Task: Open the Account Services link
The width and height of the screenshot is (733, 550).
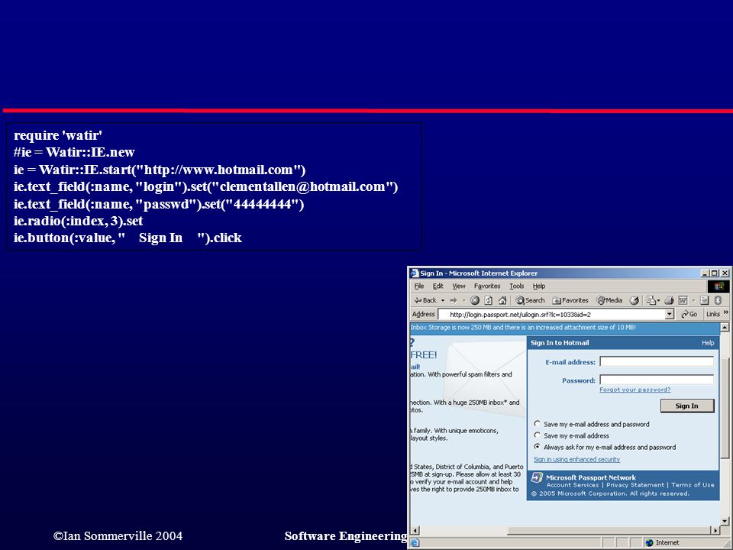Action: 572,485
